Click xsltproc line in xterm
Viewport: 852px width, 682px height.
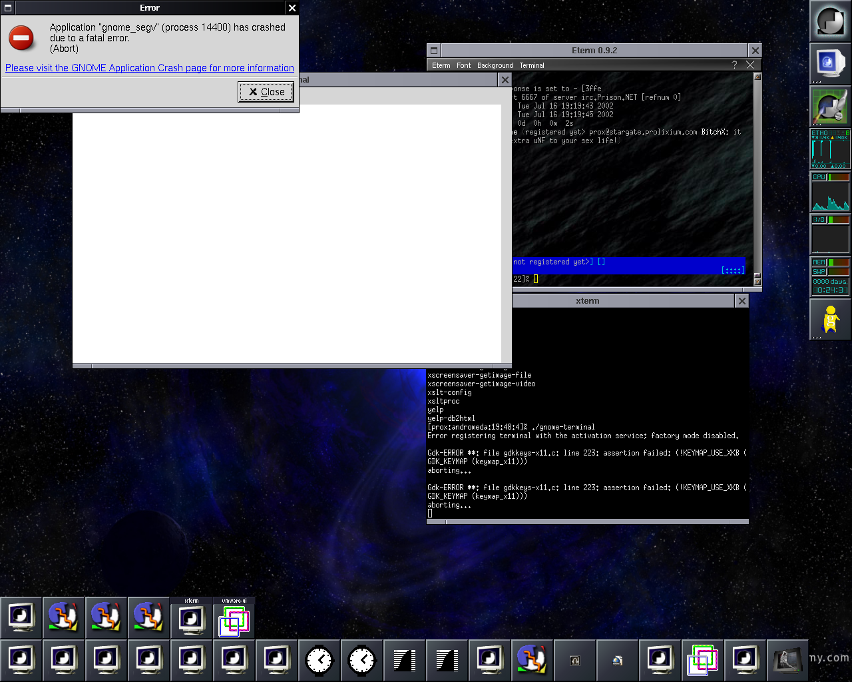(x=443, y=401)
